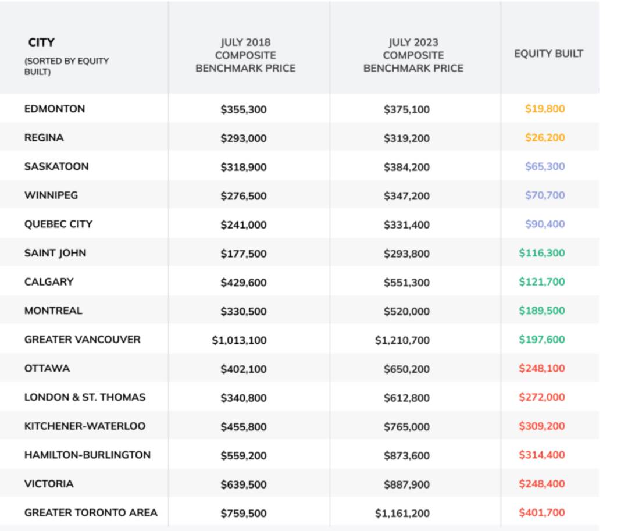Select Montreal's July 2023 price $520,000
Viewport: 628px width, 531px height.
pyautogui.click(x=406, y=311)
